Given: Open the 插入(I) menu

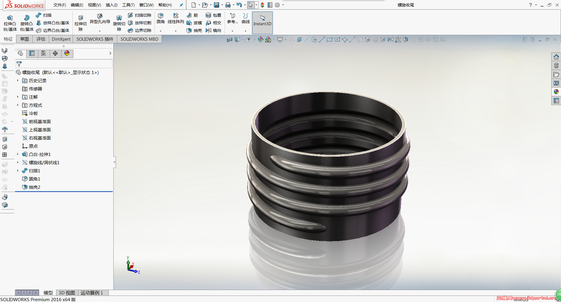Looking at the screenshot, I should tap(111, 5).
